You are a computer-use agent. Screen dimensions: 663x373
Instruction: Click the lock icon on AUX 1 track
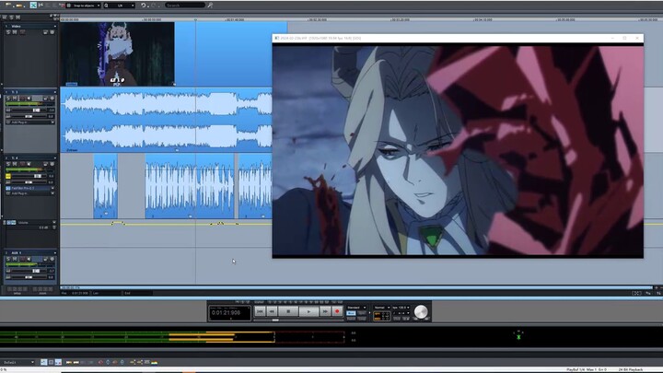click(45, 259)
